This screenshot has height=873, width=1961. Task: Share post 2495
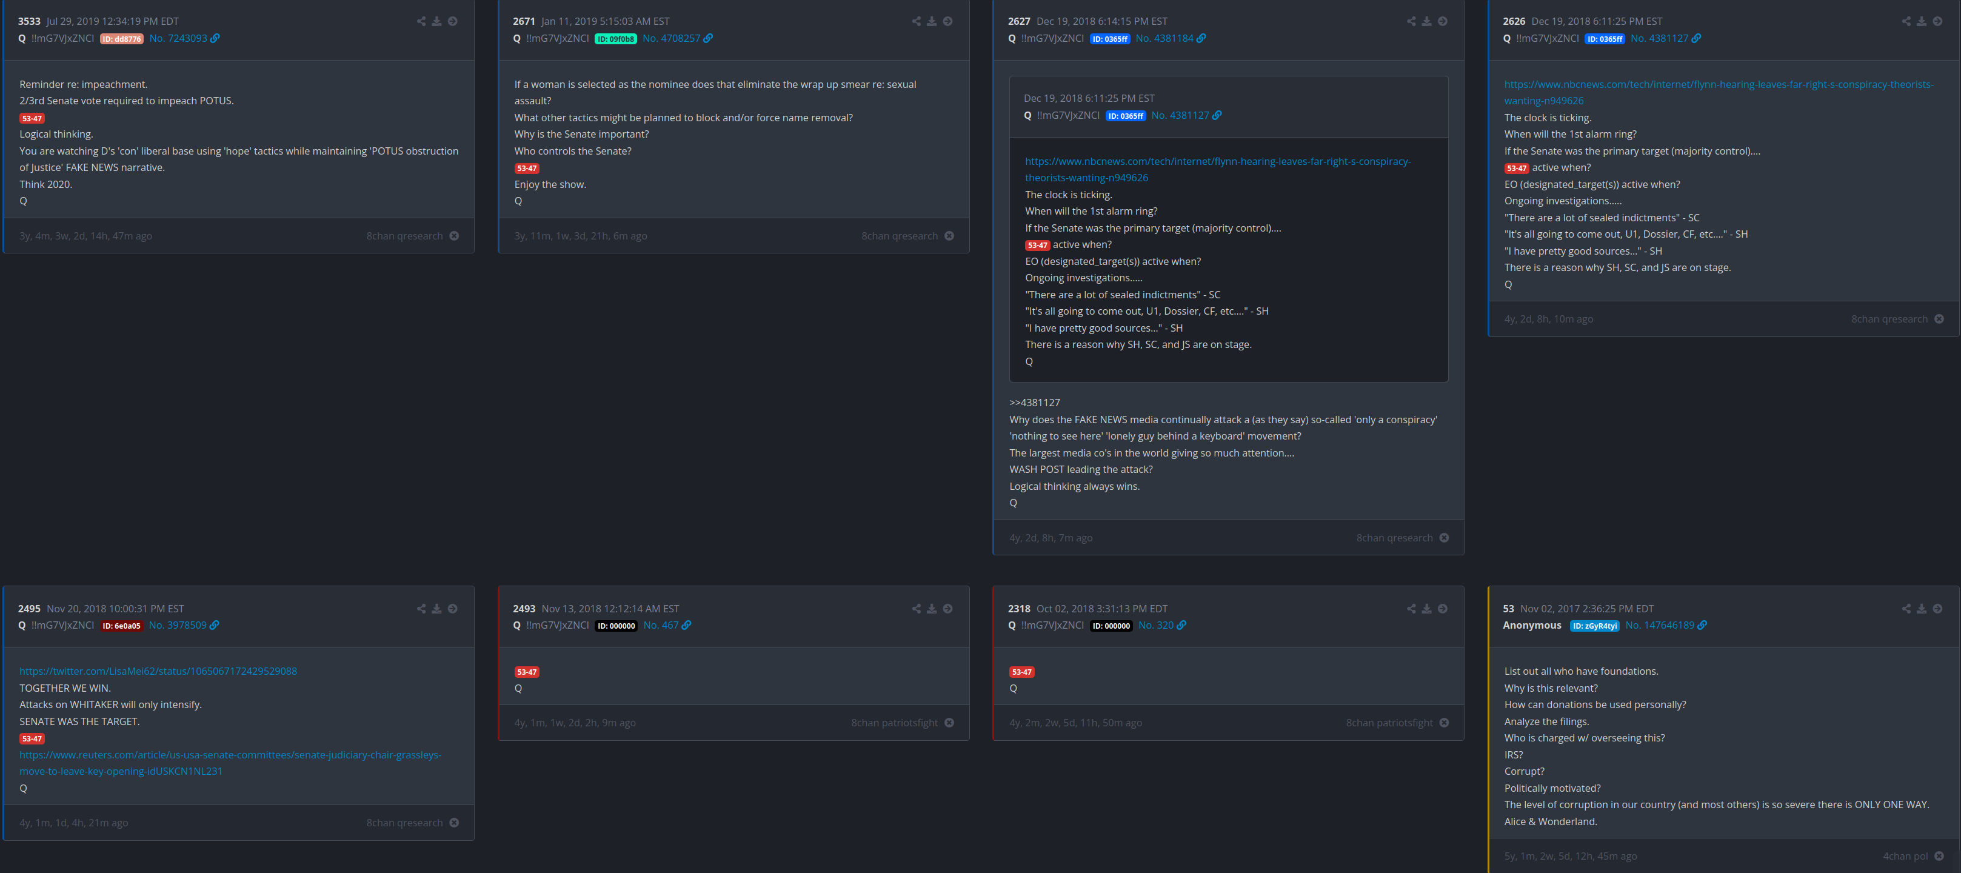[421, 609]
